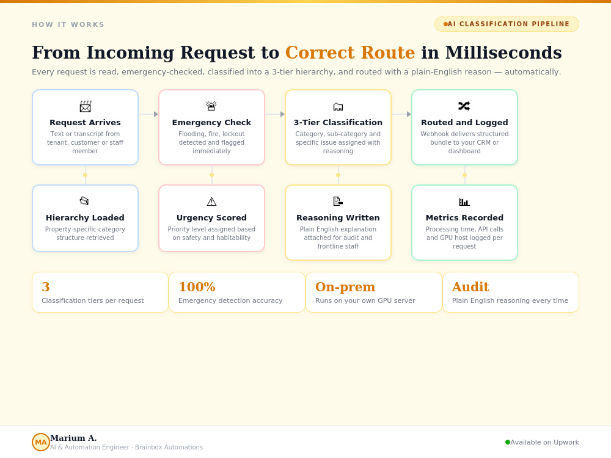Click the Routed and Logged heading
611x458 pixels.
(x=464, y=122)
